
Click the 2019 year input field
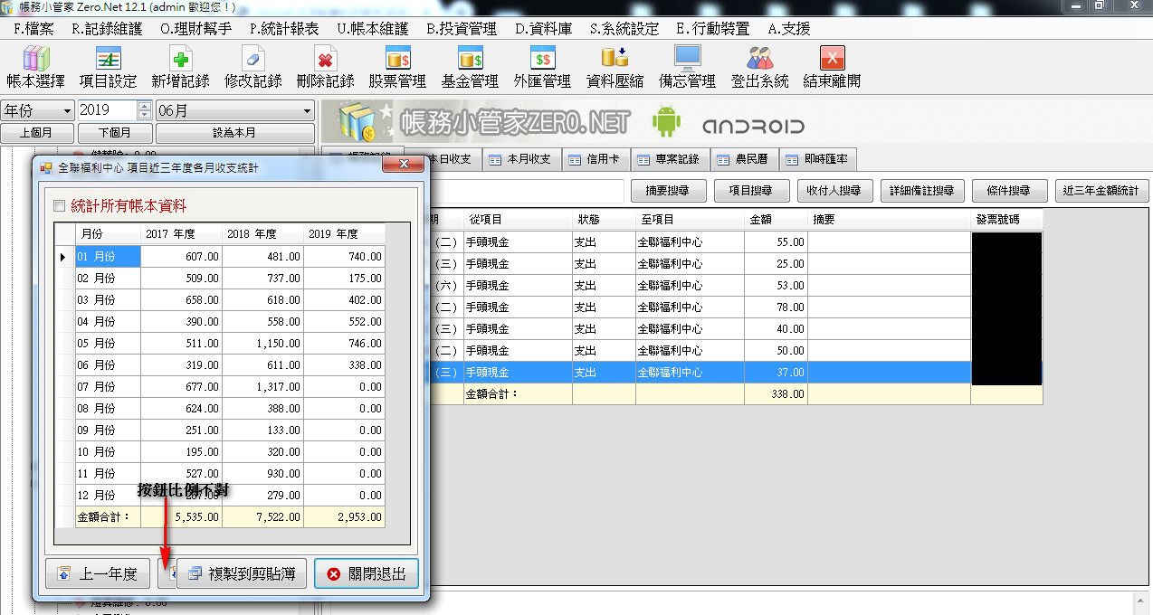[108, 110]
